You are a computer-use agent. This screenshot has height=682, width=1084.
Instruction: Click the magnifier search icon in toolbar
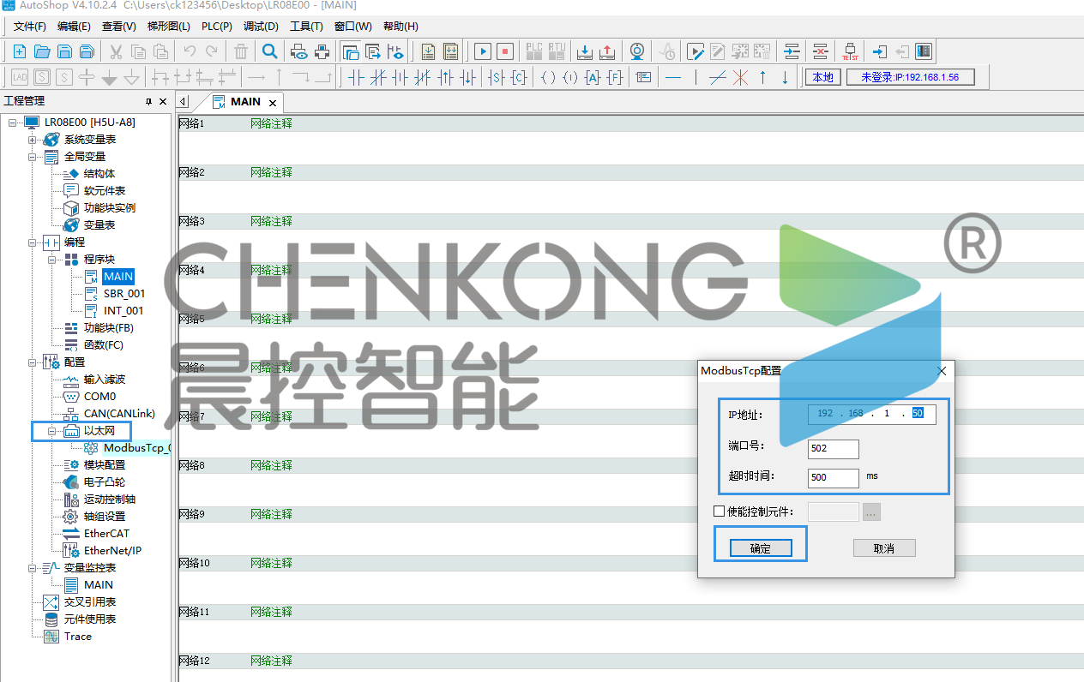coord(269,51)
